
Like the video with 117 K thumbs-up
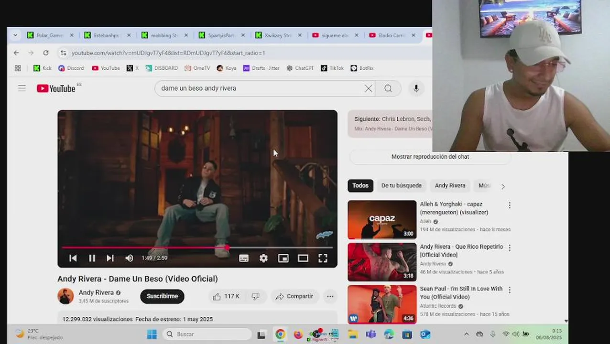(226, 297)
